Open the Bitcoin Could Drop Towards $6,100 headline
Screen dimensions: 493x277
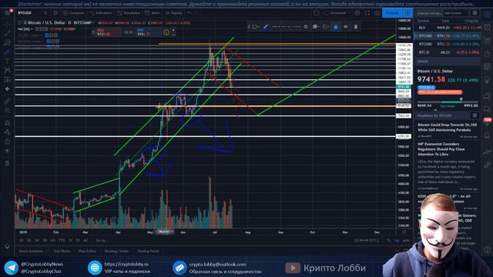(447, 127)
